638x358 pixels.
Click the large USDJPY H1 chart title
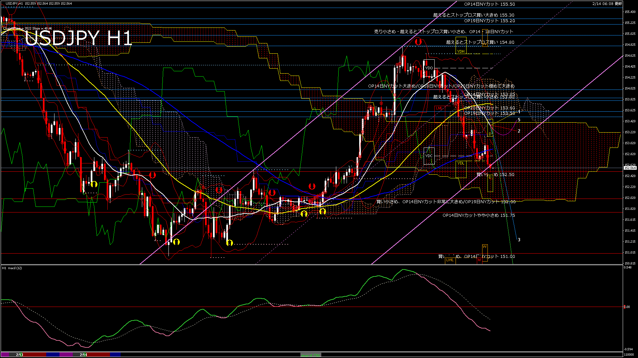79,38
